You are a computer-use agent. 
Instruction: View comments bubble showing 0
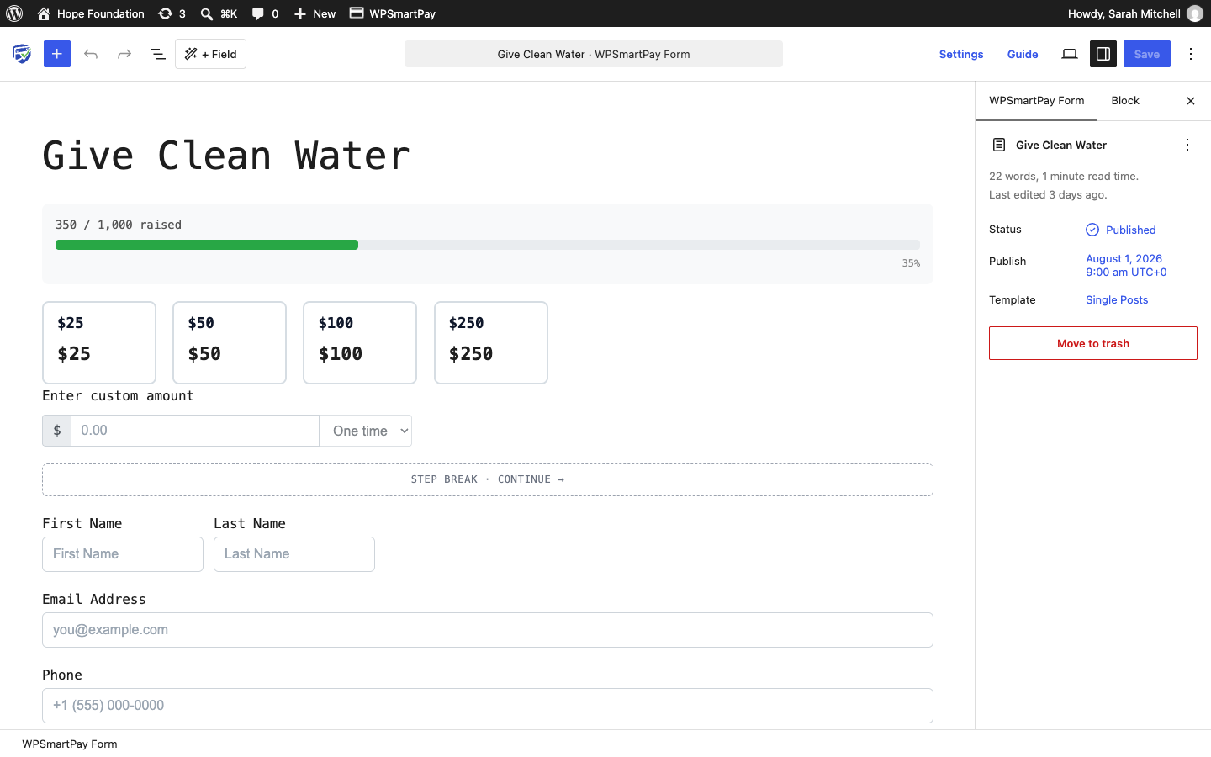click(265, 13)
